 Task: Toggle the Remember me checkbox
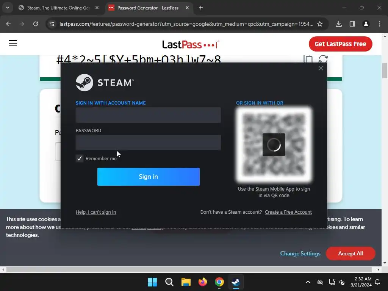[x=80, y=158]
